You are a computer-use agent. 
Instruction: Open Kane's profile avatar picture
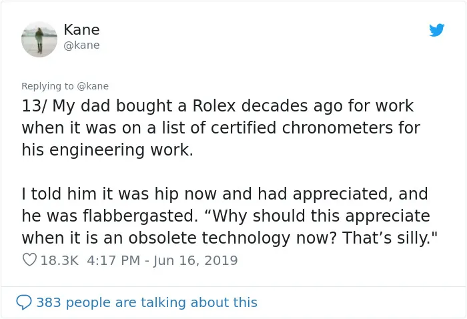point(39,39)
